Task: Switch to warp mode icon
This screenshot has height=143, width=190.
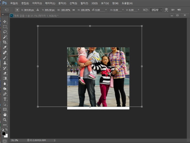Action: click(166, 10)
